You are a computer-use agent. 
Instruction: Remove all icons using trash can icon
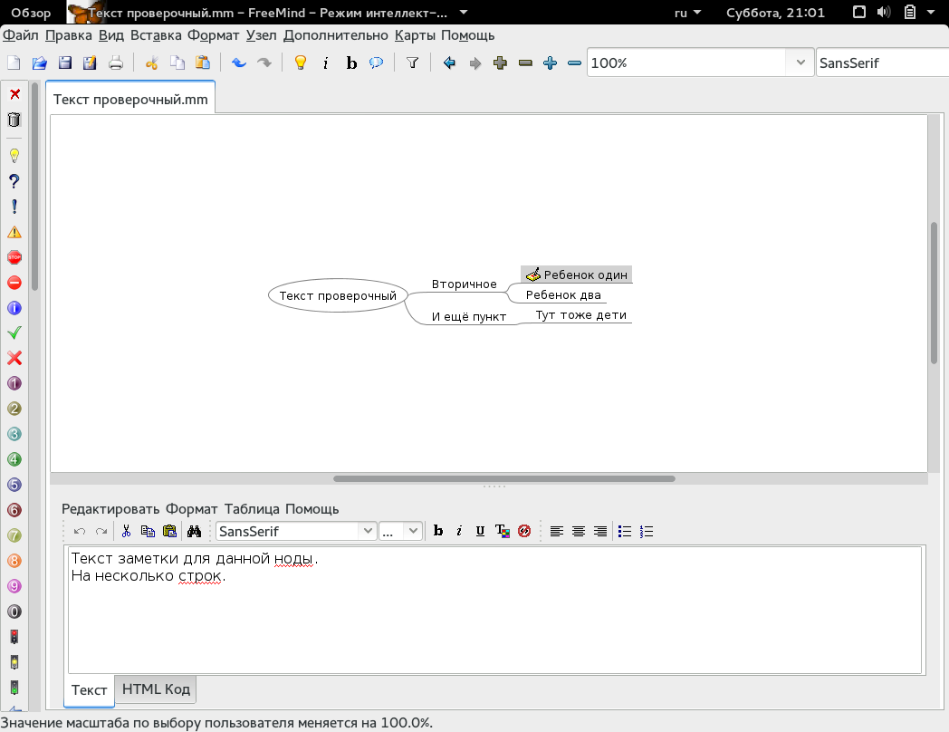coord(14,120)
